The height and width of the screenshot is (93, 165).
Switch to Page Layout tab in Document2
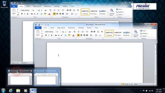61,28
